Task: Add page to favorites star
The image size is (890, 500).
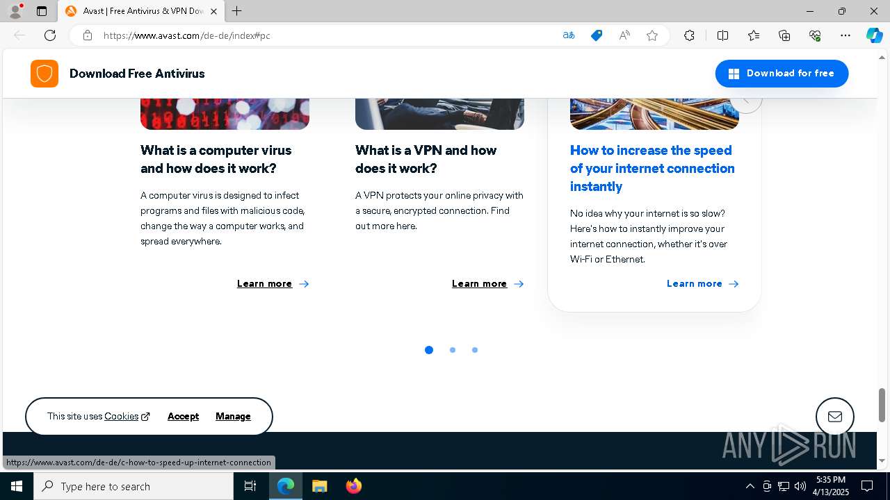Action: pyautogui.click(x=652, y=35)
